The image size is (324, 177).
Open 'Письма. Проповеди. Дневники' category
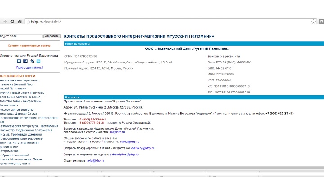tap(21, 134)
